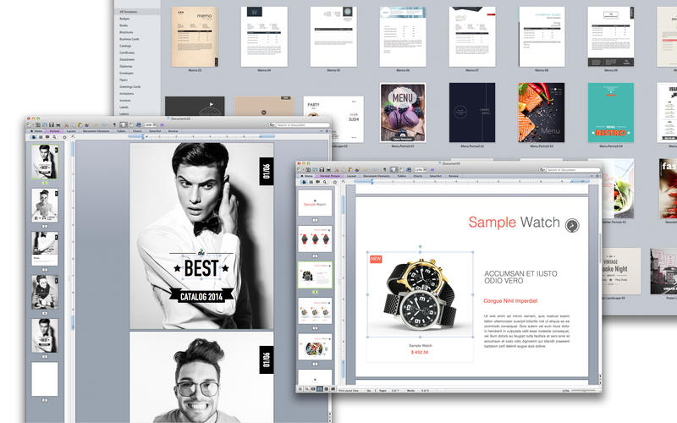Viewport: 677px width, 423px height.
Task: Click purple Help icon in BEST catalog window
Action: pos(162,124)
